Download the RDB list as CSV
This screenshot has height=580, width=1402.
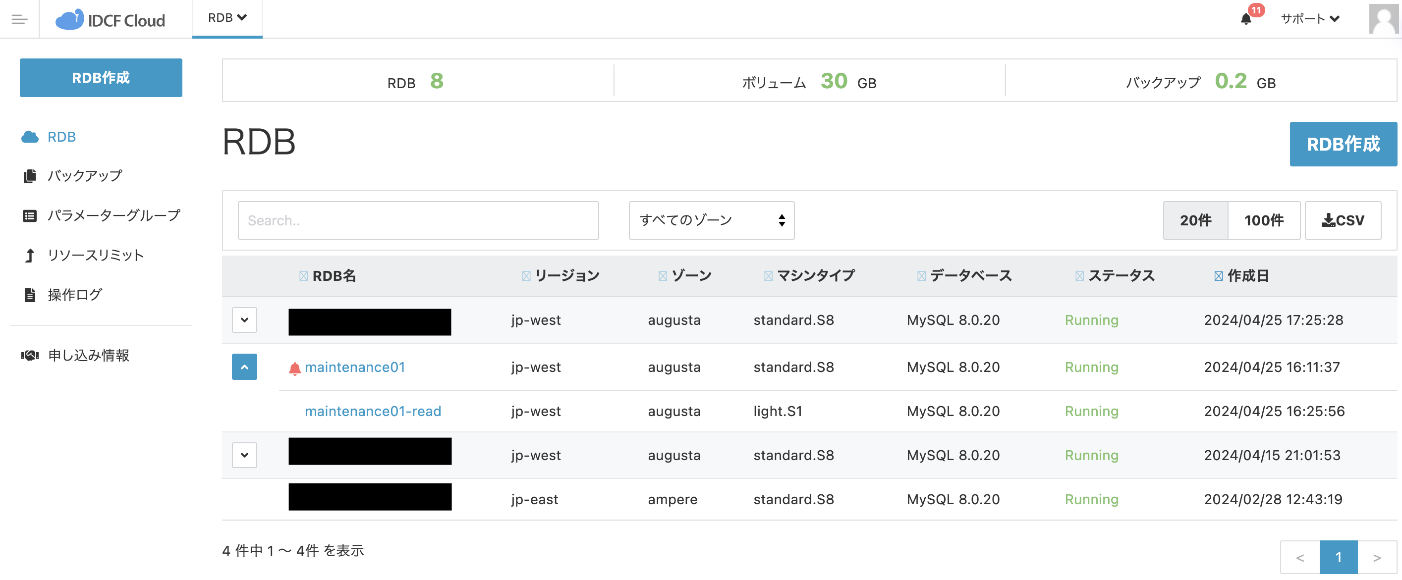pyautogui.click(x=1343, y=220)
